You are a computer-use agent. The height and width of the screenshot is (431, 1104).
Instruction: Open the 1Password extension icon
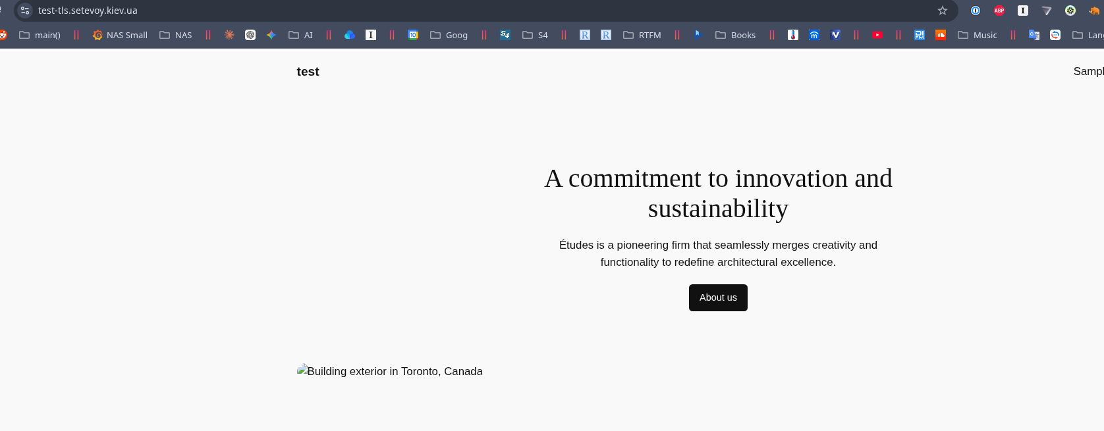click(976, 11)
